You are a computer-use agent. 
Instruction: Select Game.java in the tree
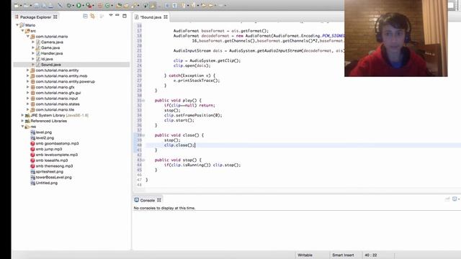[x=50, y=47]
